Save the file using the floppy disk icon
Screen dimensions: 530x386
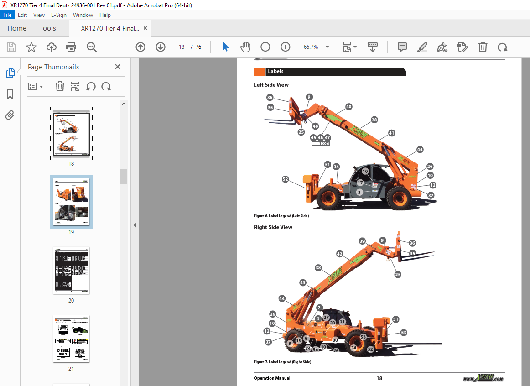coord(11,47)
